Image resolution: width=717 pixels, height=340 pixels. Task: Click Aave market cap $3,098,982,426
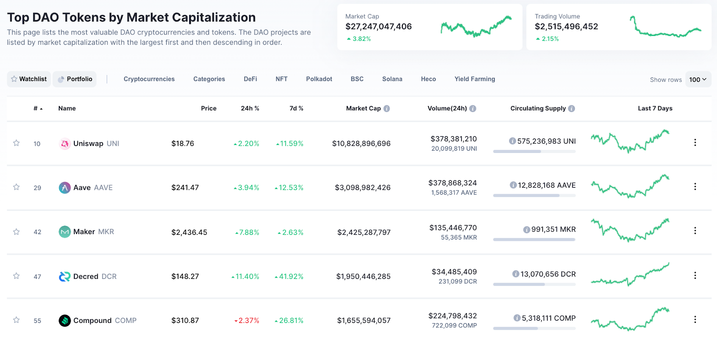(363, 187)
